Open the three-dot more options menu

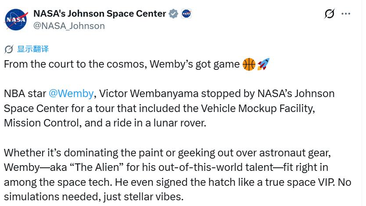tap(346, 14)
